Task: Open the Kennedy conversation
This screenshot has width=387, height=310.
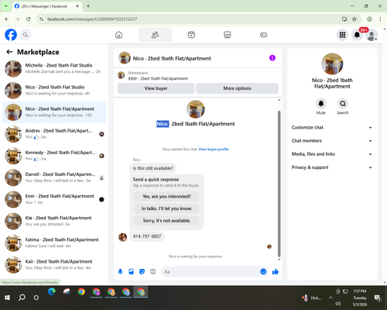Action: pyautogui.click(x=54, y=156)
